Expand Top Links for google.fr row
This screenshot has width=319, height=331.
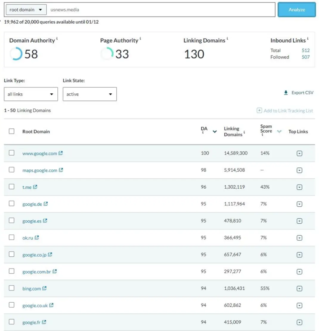(300, 322)
